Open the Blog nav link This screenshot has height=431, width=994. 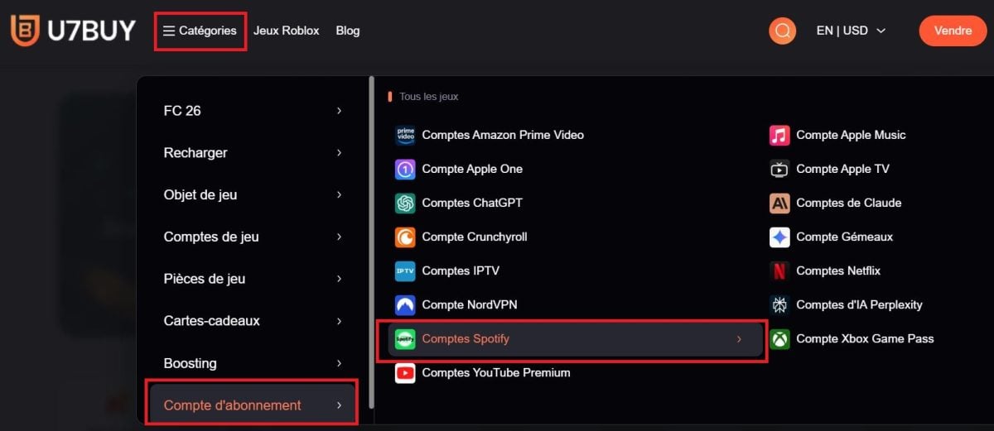(x=348, y=31)
